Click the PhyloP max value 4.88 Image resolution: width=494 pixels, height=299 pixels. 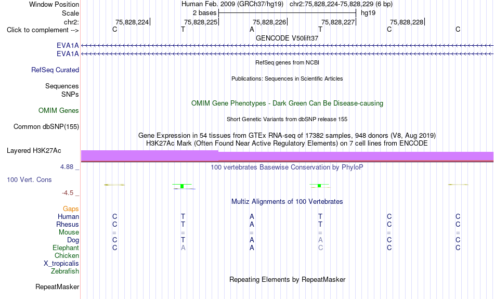click(x=67, y=167)
